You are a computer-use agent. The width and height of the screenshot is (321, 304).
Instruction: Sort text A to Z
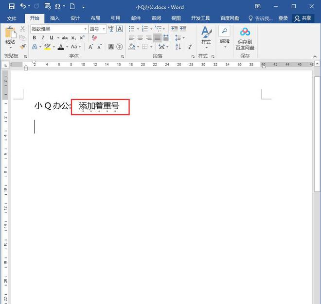click(x=178, y=47)
